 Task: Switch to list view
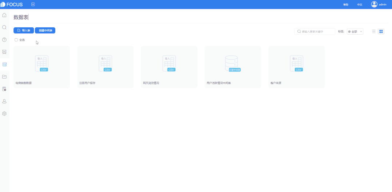[x=374, y=32]
